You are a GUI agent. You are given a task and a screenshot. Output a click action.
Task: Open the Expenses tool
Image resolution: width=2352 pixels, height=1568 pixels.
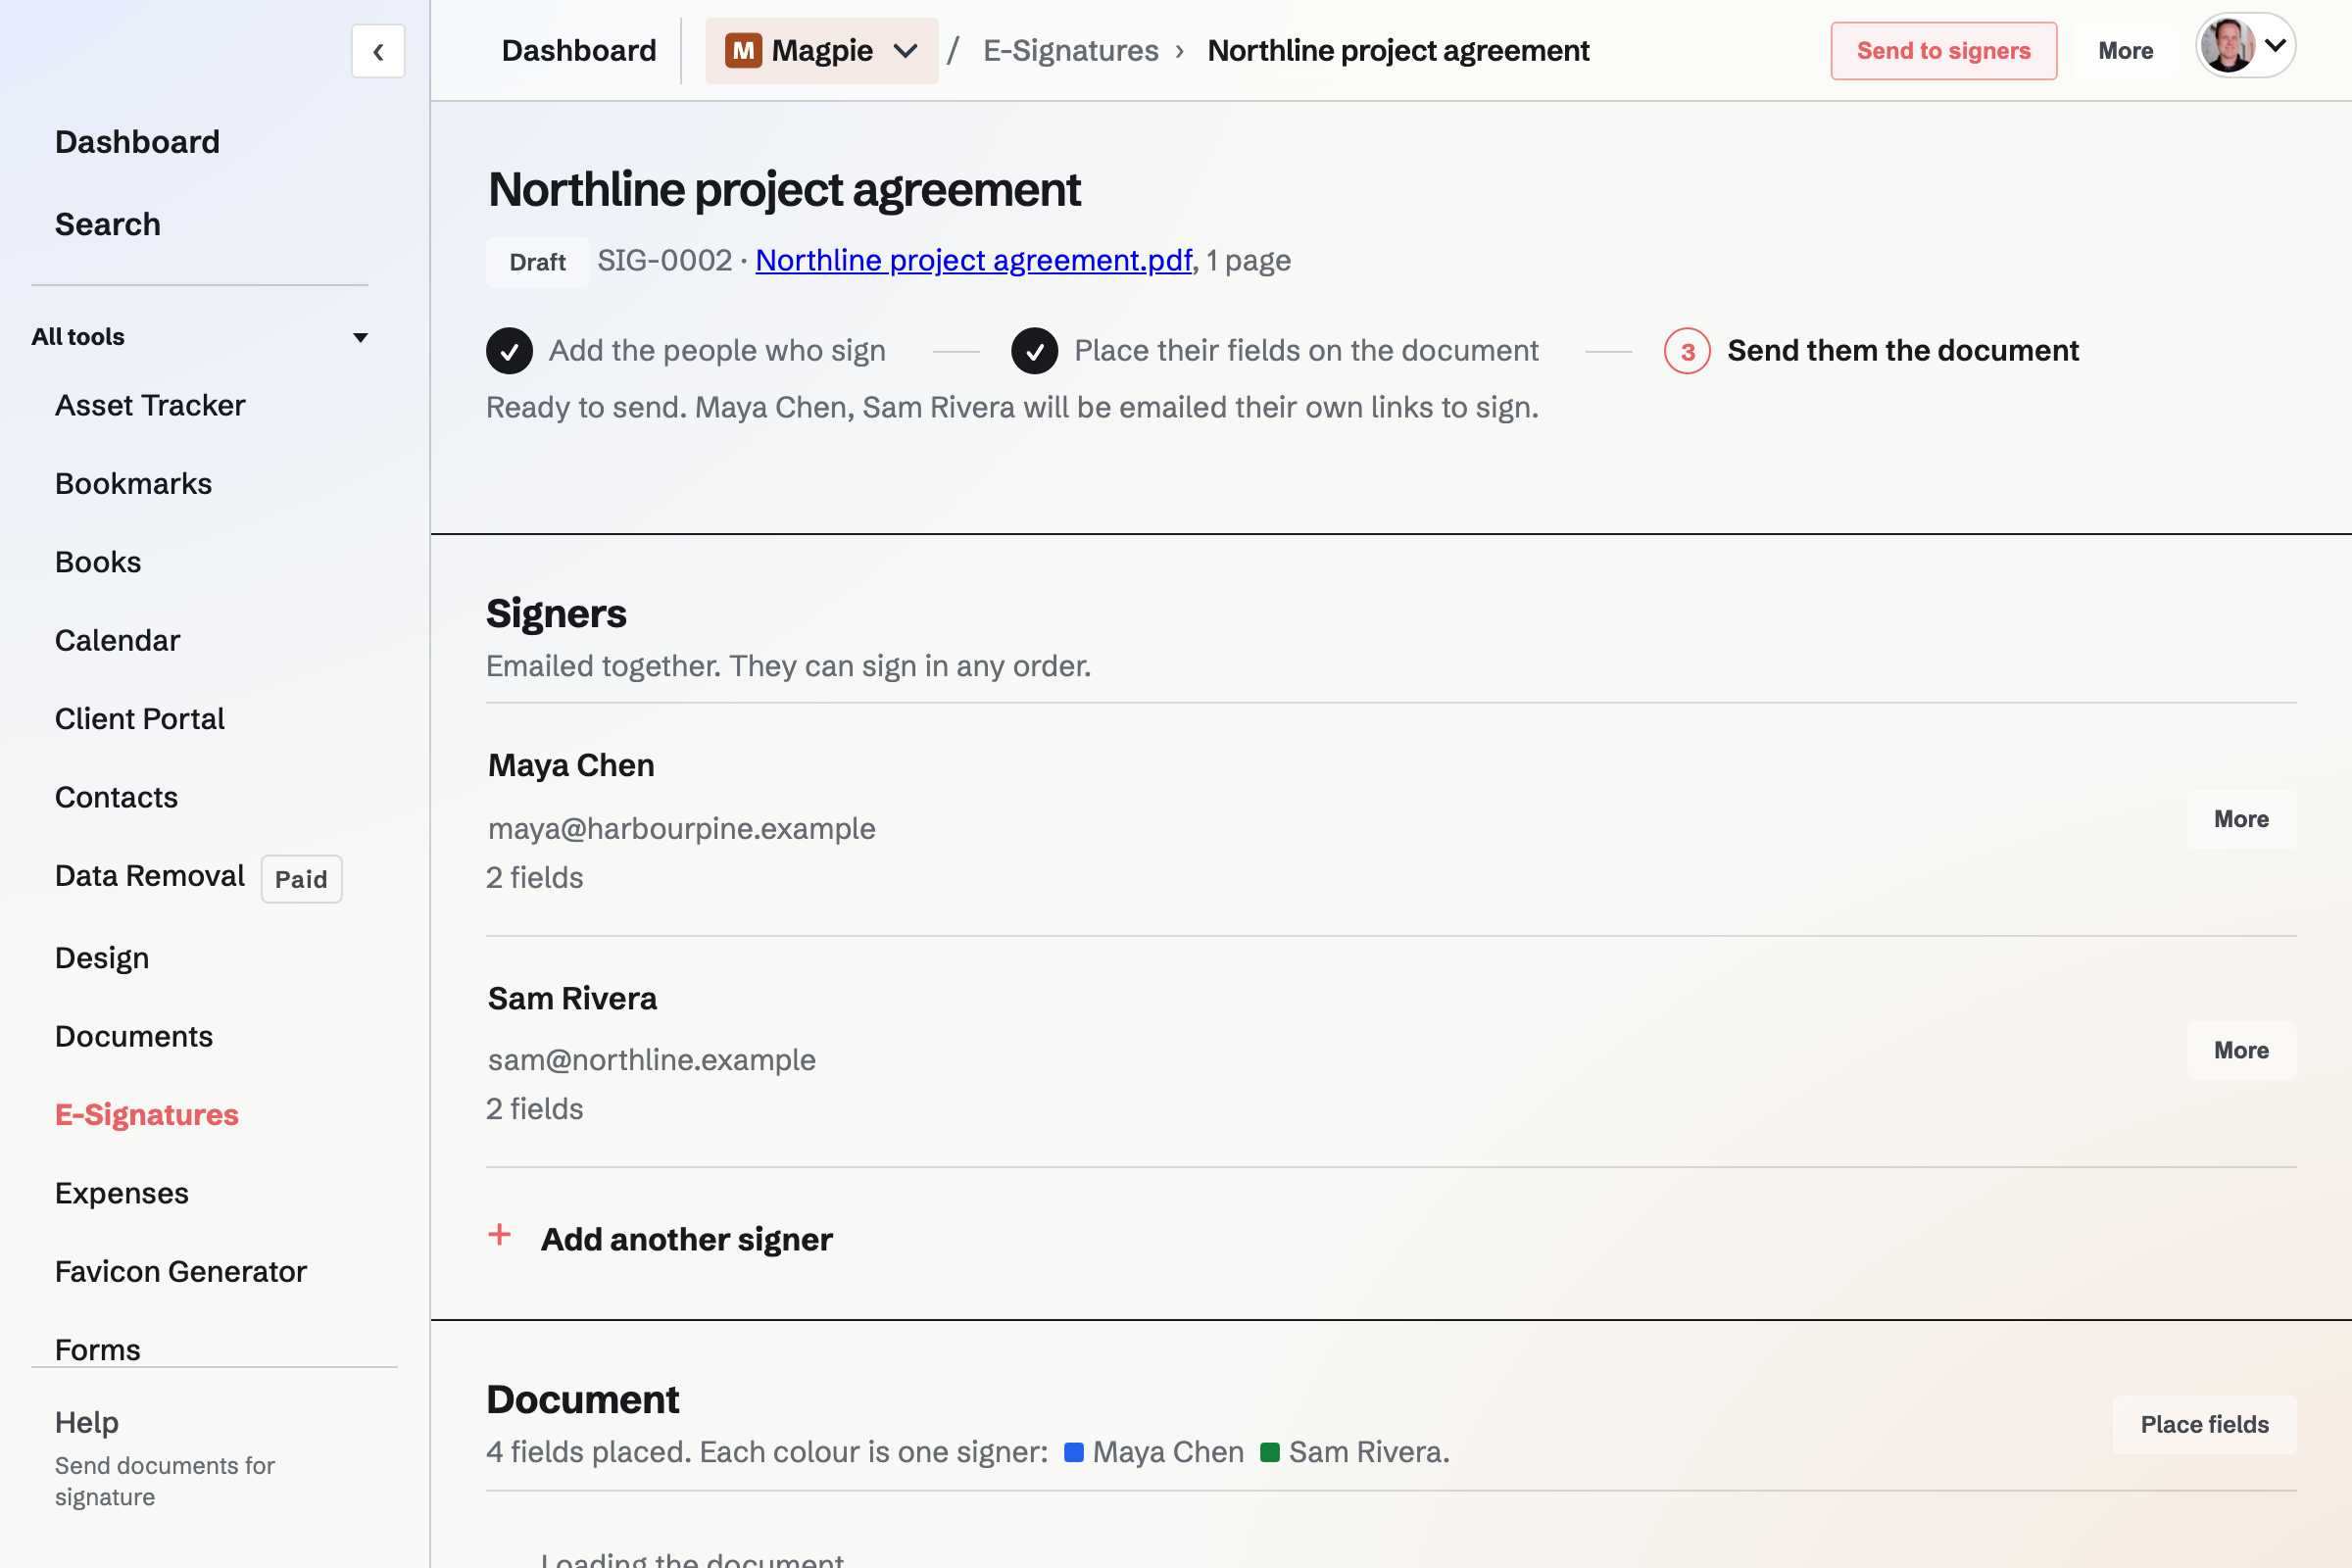tap(121, 1193)
